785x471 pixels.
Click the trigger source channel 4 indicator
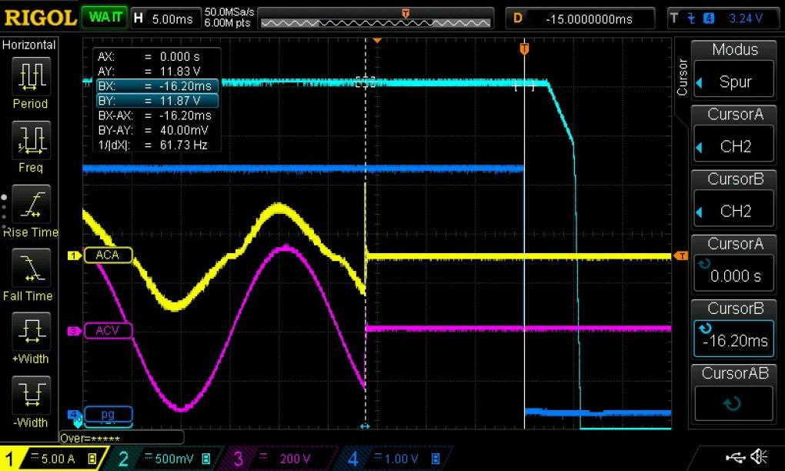coord(708,18)
